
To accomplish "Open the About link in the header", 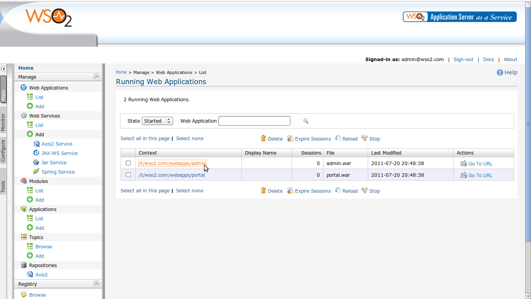I will click(x=510, y=60).
